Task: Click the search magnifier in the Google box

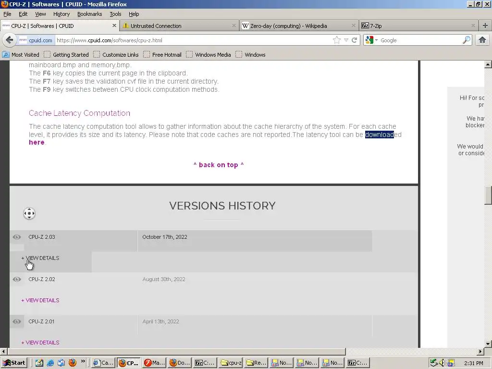Action: click(467, 40)
